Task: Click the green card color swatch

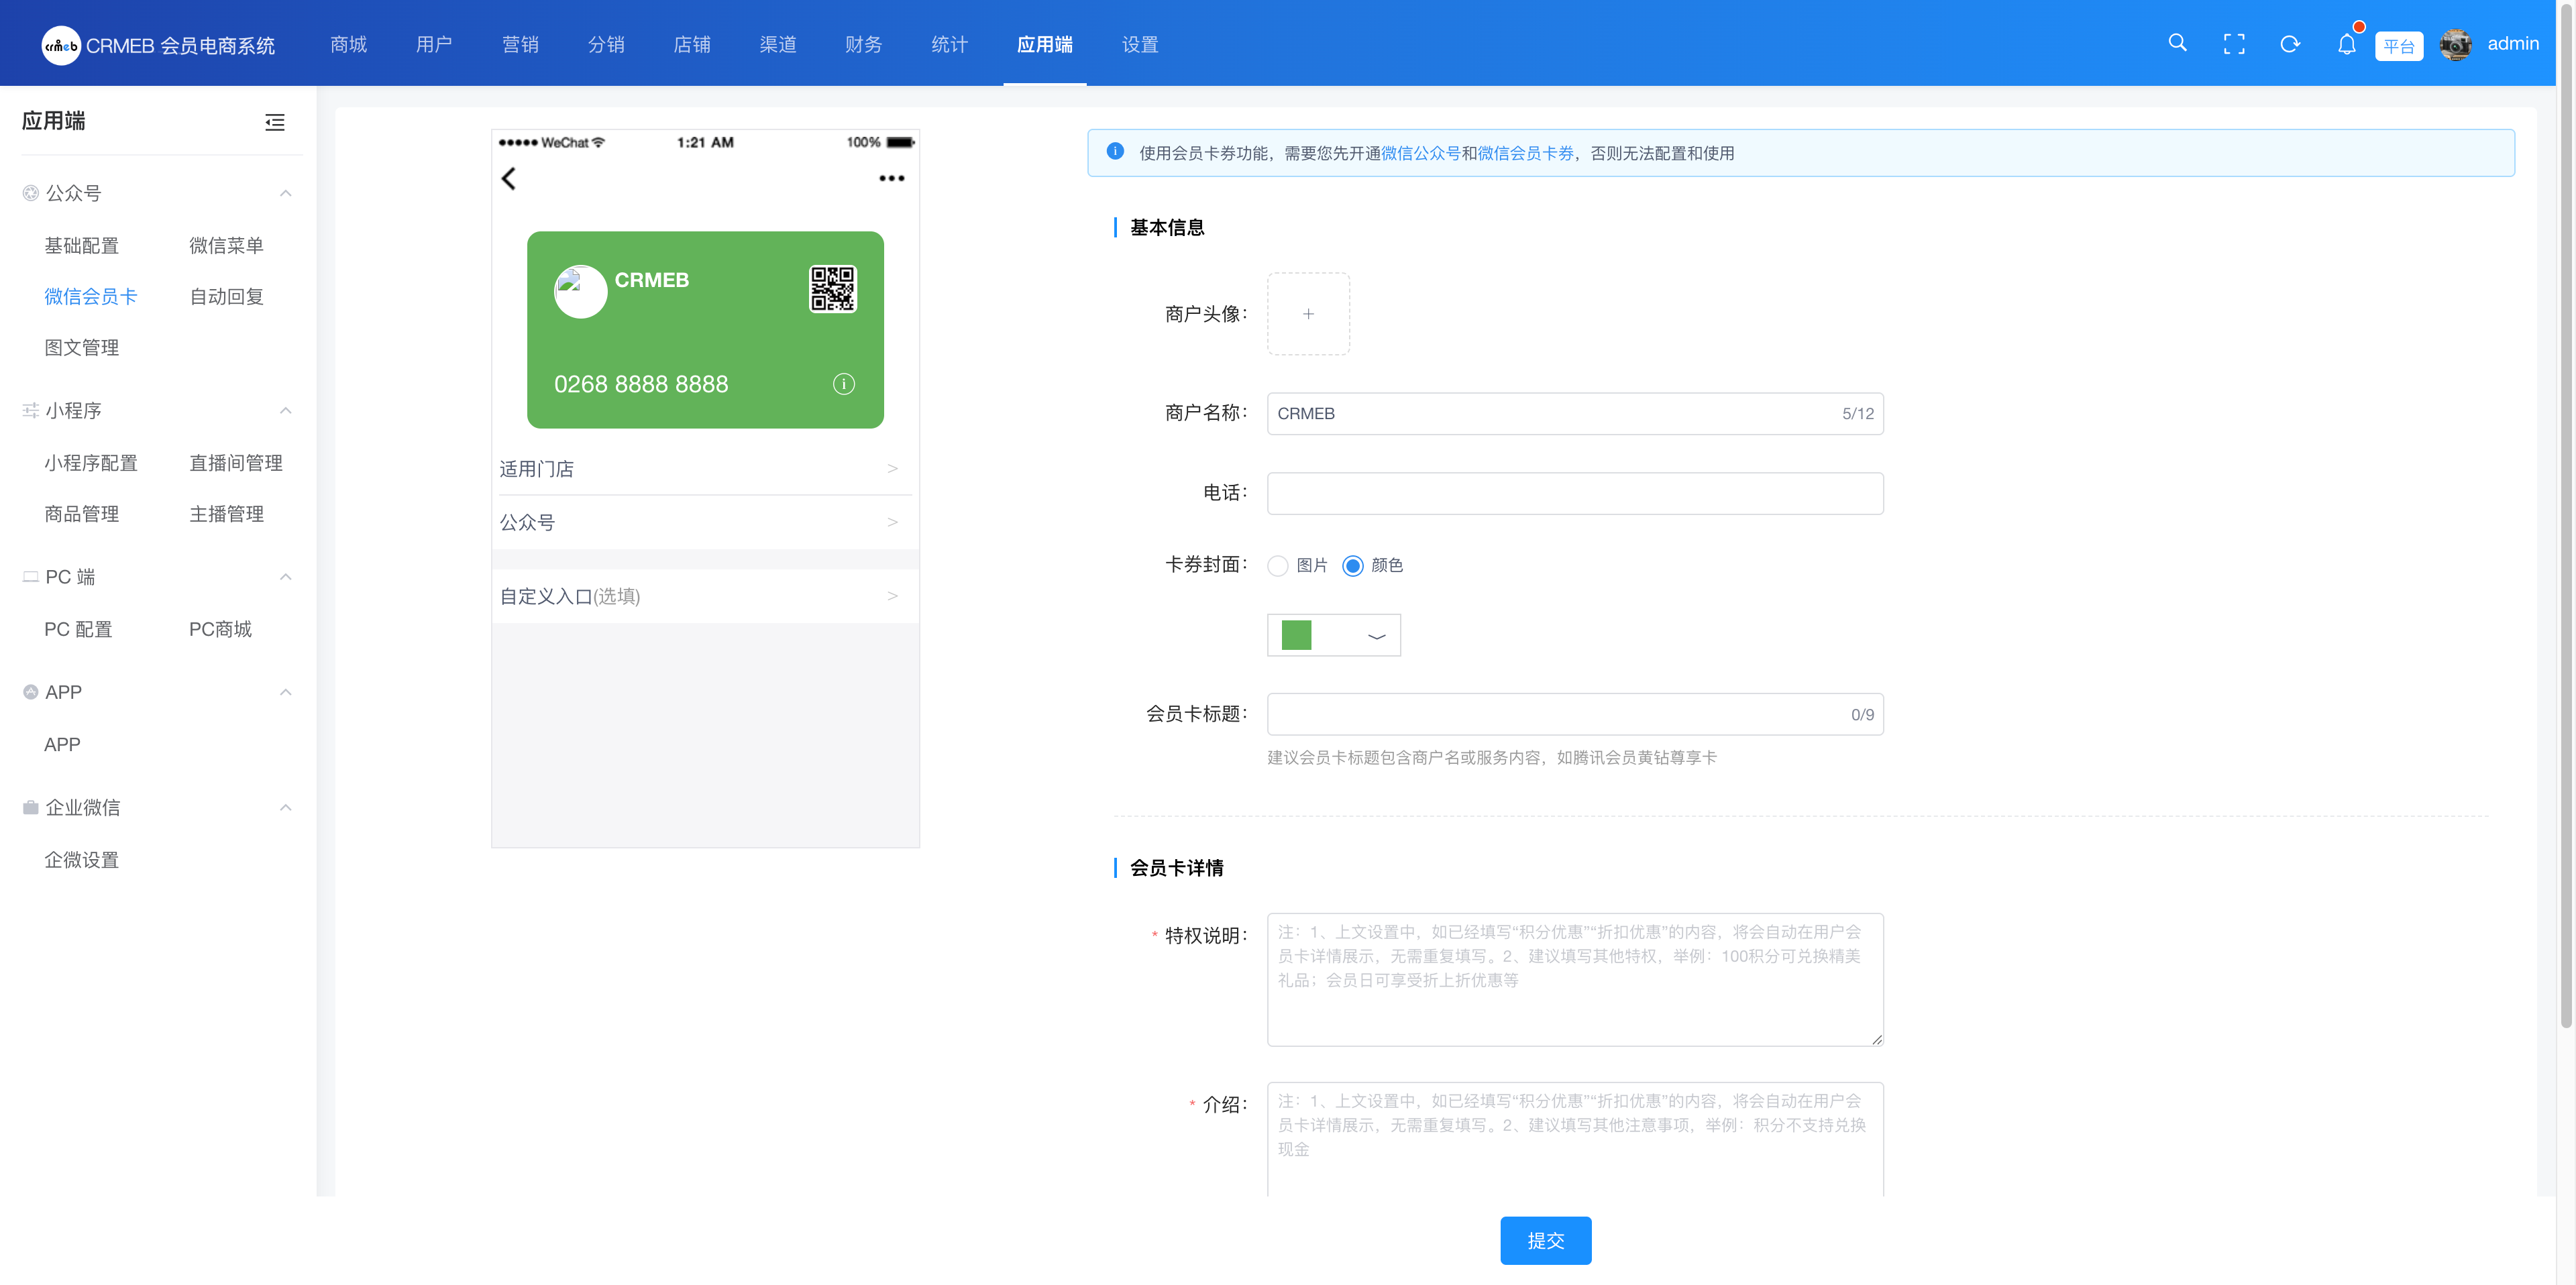Action: point(1296,635)
